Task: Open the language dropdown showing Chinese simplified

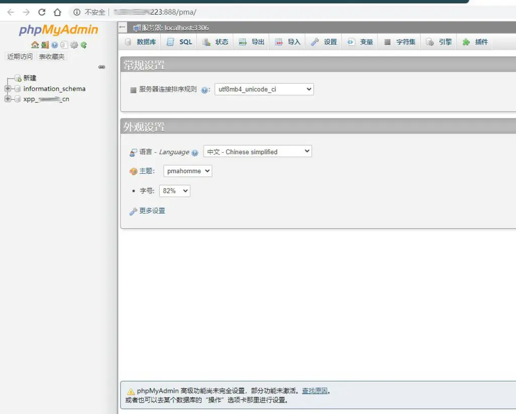Action: 257,152
